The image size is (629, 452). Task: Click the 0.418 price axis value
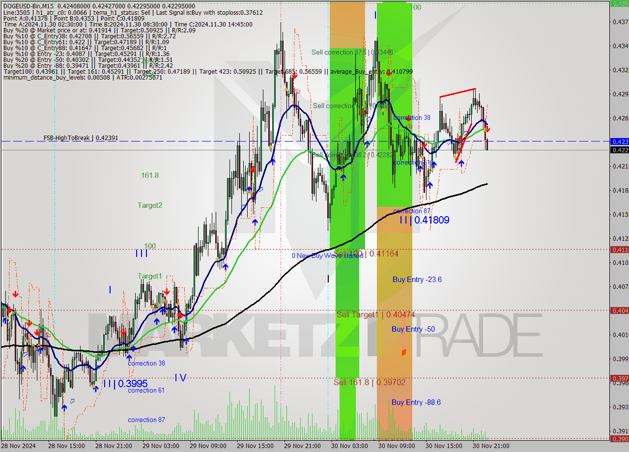point(620,190)
